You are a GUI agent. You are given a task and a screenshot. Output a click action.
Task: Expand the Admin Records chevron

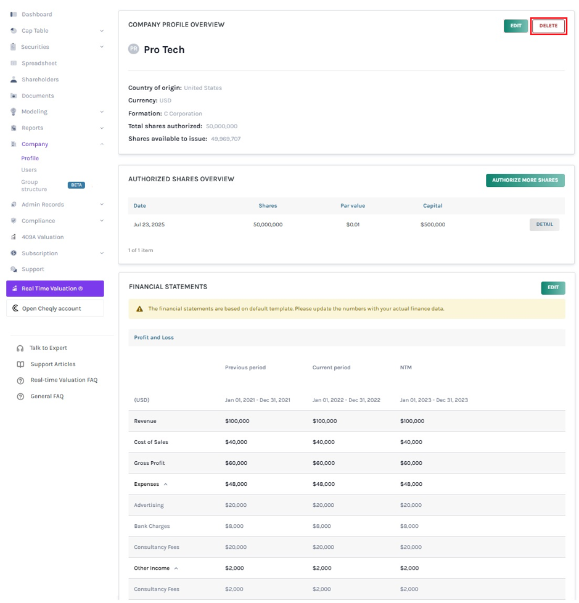point(102,204)
